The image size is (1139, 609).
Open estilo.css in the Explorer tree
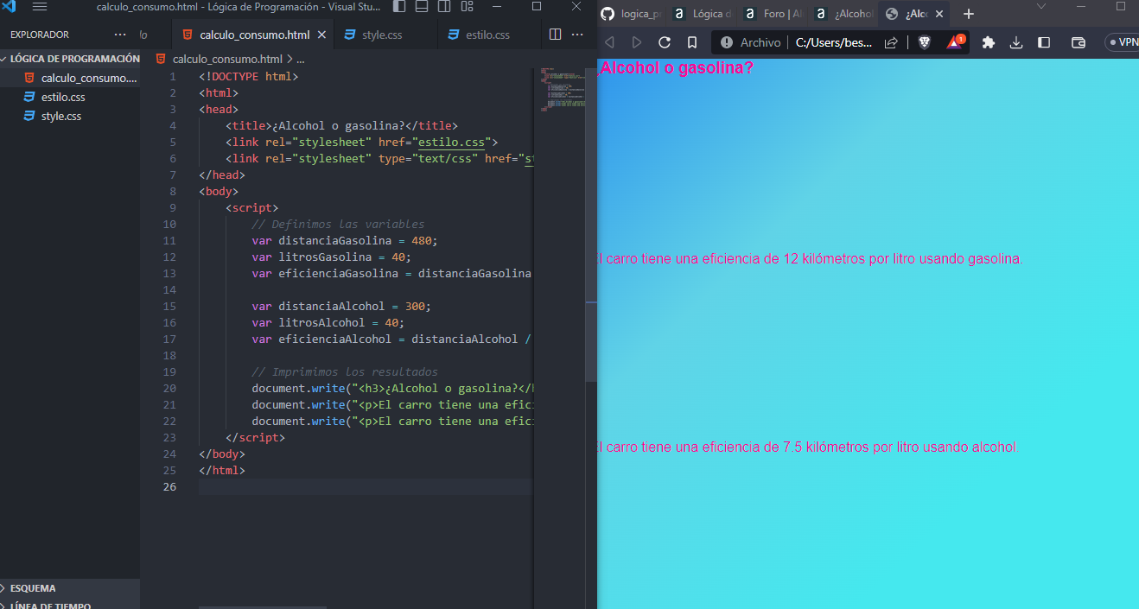(70, 97)
